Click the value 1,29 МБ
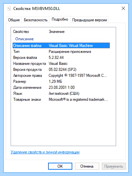 55,82
